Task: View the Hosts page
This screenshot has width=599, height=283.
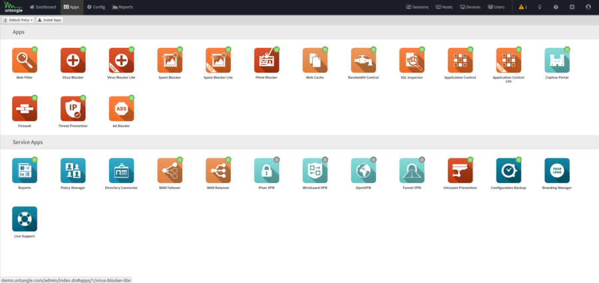Action: pyautogui.click(x=445, y=7)
